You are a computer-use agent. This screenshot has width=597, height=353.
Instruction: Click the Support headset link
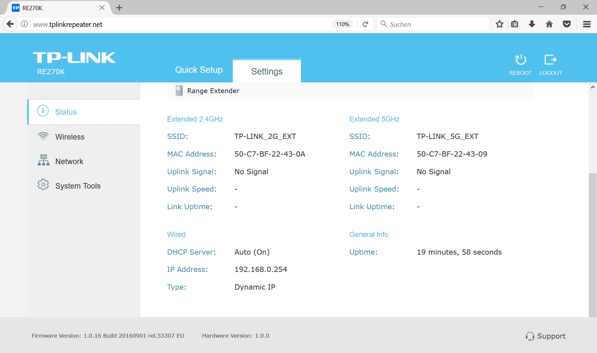pyautogui.click(x=546, y=336)
